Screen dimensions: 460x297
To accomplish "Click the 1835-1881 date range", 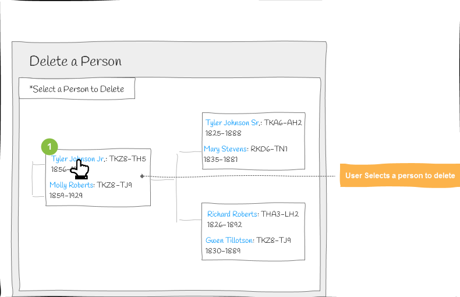I will click(x=221, y=160).
